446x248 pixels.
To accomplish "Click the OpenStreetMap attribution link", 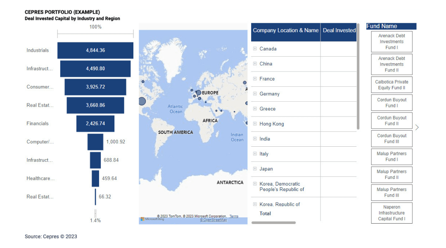I will [213, 219].
